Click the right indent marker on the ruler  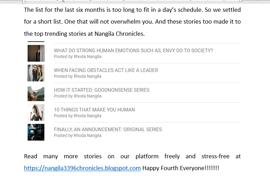click(240, 1)
